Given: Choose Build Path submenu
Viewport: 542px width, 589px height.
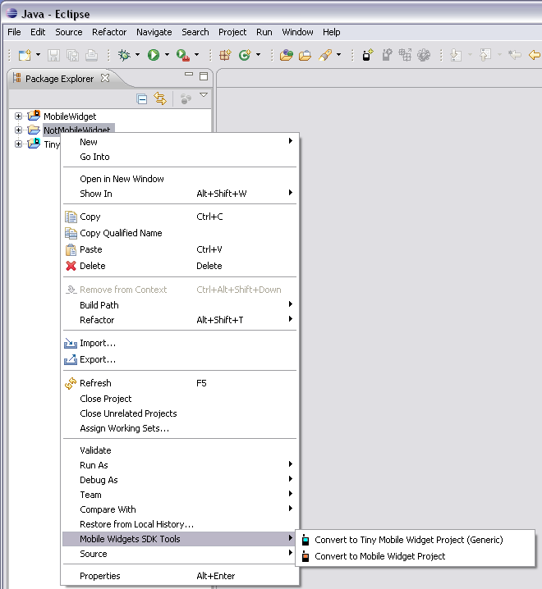Looking at the screenshot, I should tap(180, 305).
